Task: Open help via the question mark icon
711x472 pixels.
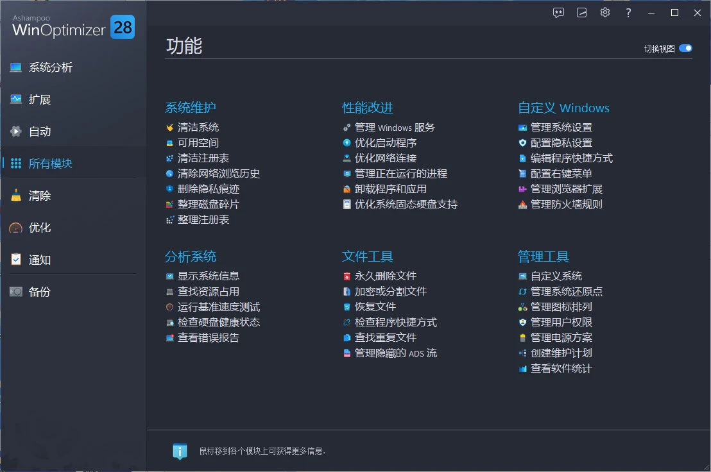Action: [x=628, y=12]
